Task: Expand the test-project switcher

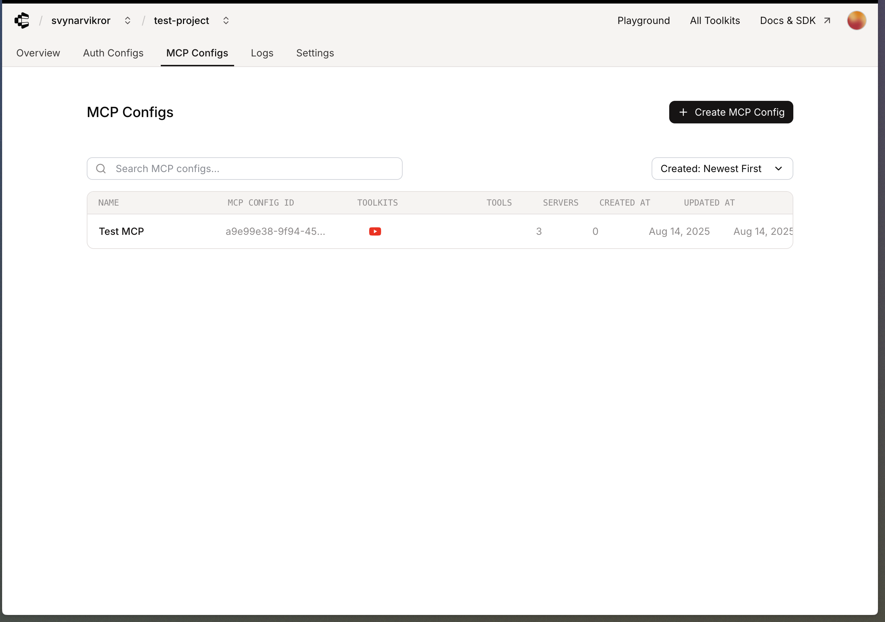Action: tap(226, 20)
